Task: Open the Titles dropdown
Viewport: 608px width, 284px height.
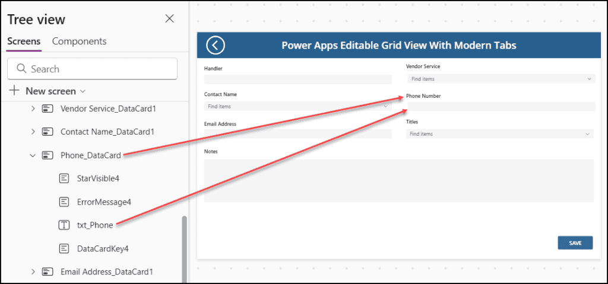Action: tap(500, 133)
